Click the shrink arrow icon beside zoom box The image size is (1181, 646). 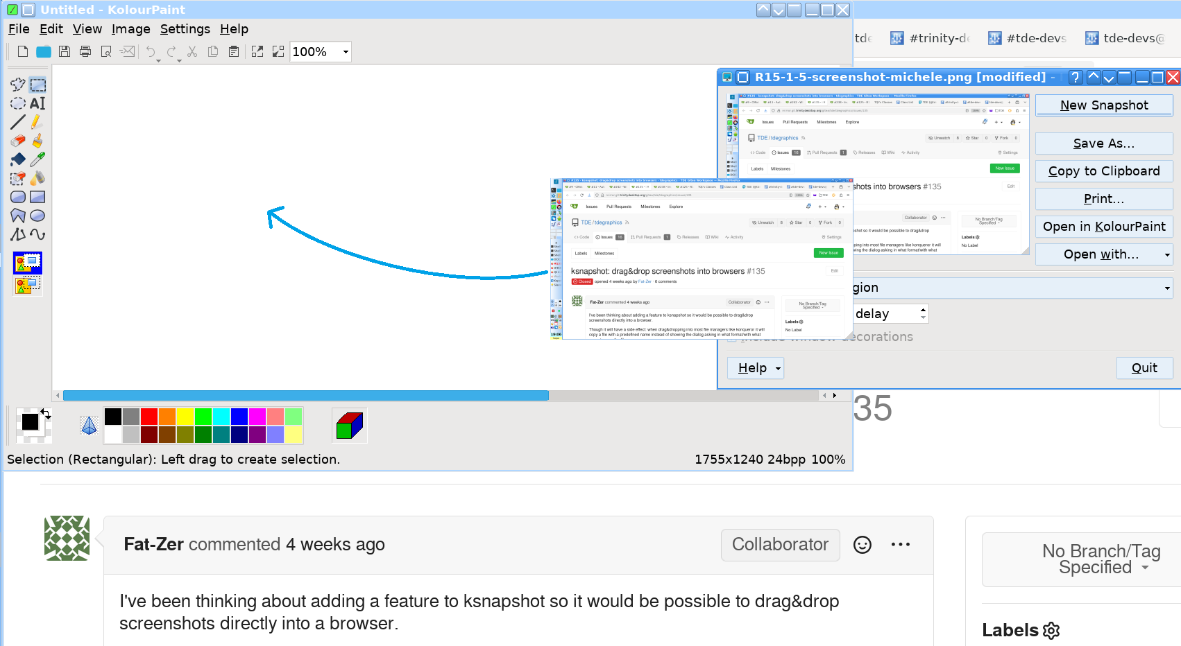tap(278, 51)
